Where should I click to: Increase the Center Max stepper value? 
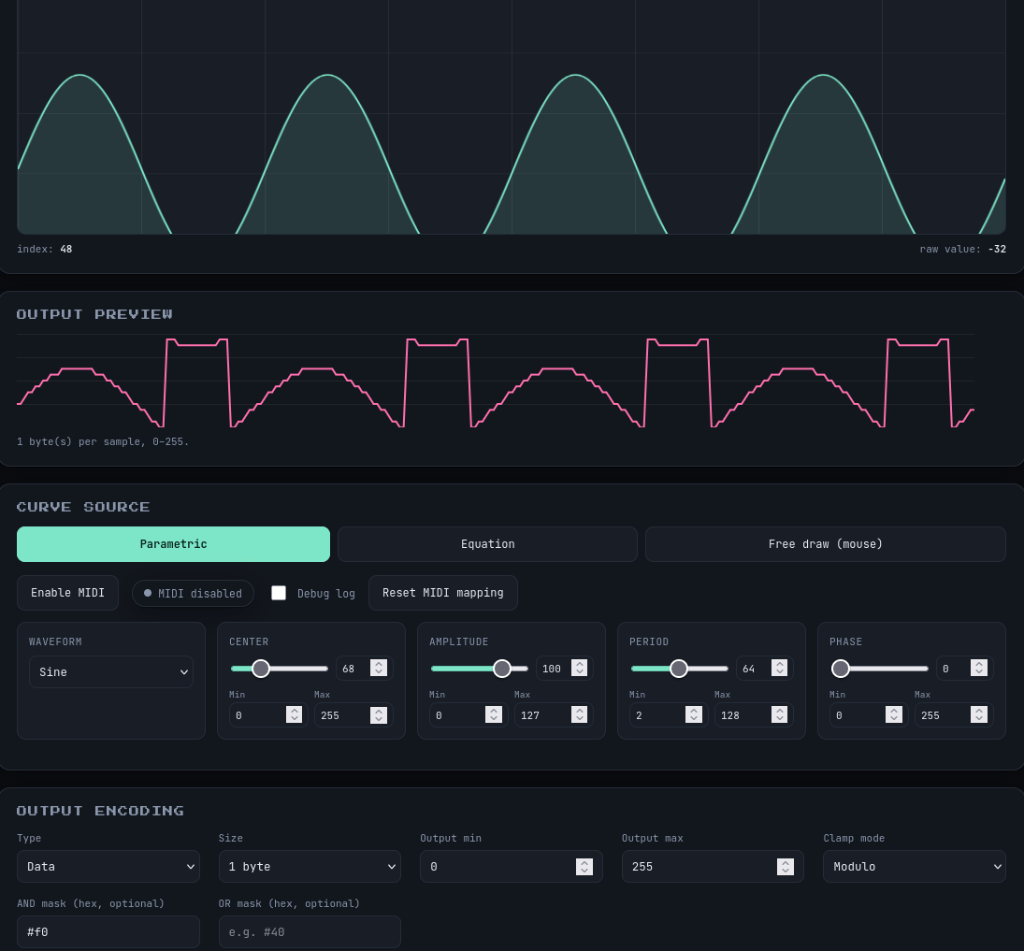[379, 711]
